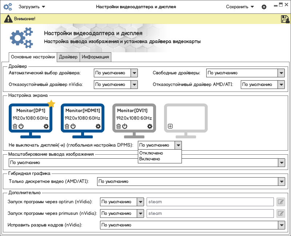291x236 pixels.
Task: Expand Масштабирование вывода изображения combo box
Action: 147,163
